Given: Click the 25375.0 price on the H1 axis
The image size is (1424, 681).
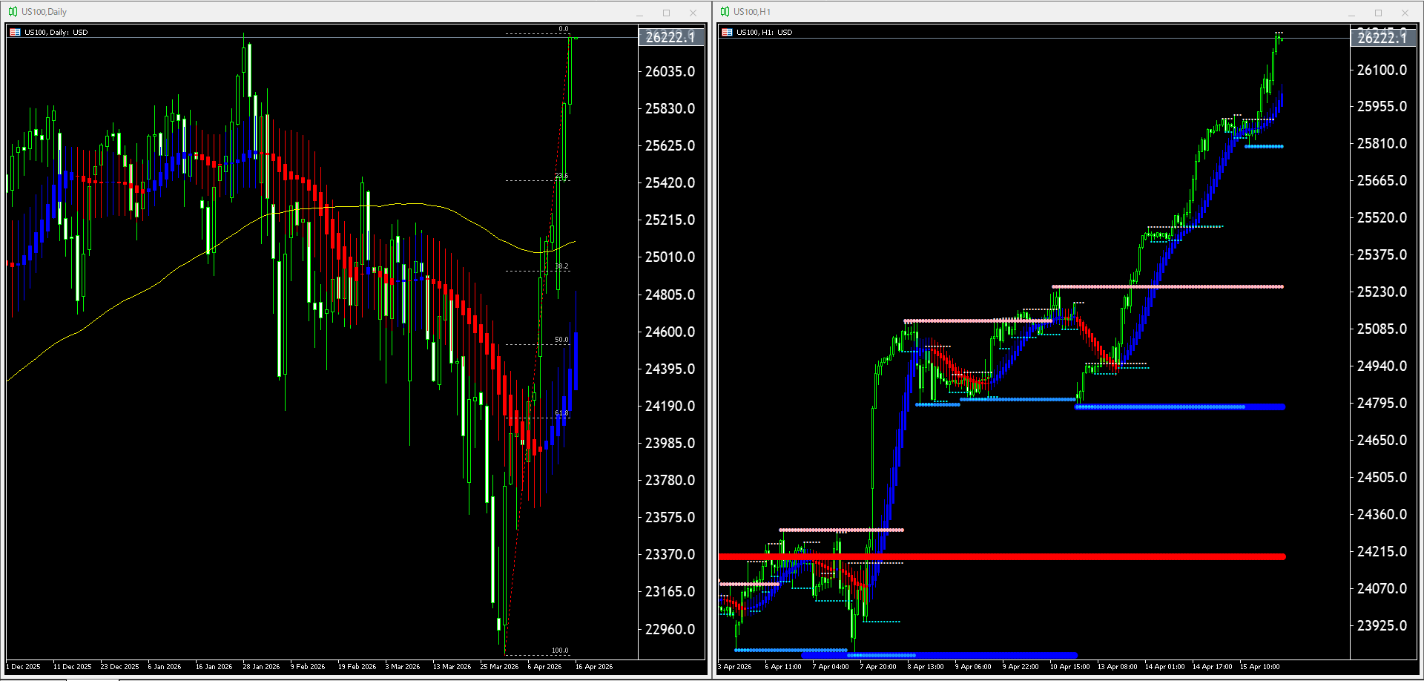Looking at the screenshot, I should (x=1382, y=254).
